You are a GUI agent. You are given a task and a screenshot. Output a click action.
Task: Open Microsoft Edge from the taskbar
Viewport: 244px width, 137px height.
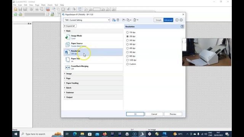[75, 134]
